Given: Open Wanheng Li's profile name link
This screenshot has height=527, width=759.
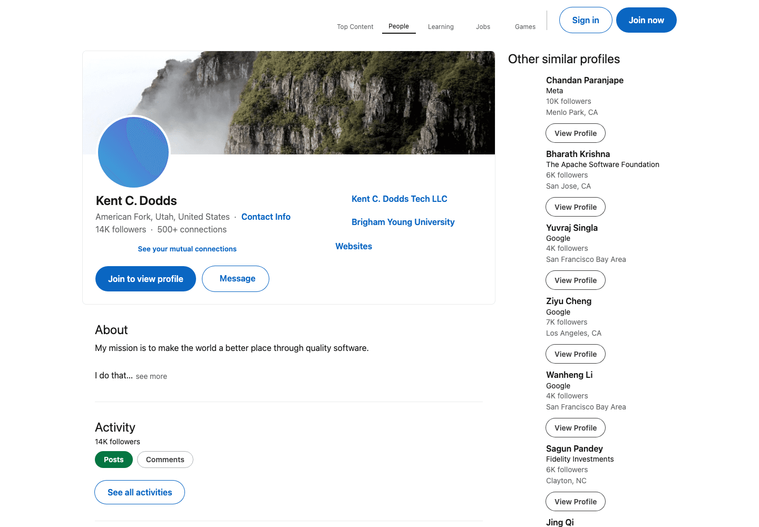Looking at the screenshot, I should (x=569, y=375).
